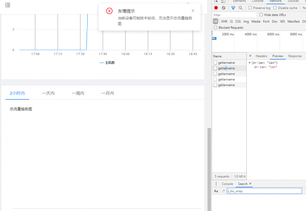The image size is (306, 211).
Task: Click the 17:30 chart axis label
Action: point(80,54)
